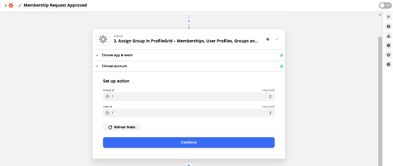393x166 pixels.
Task: Open help question mark in right sidebar
Action: click(388, 27)
